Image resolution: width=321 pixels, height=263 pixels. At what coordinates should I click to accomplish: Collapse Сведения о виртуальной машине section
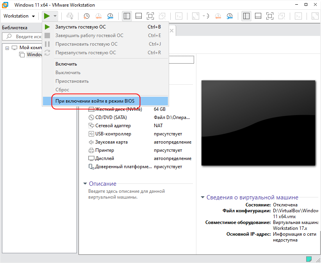pyautogui.click(x=203, y=197)
